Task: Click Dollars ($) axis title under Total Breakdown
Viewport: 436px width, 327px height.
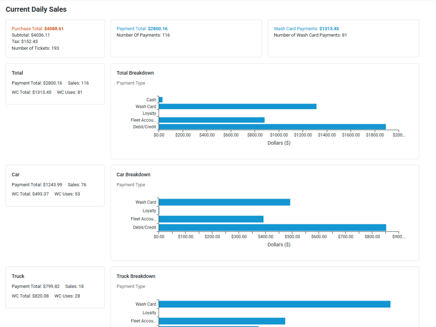Action: point(279,143)
